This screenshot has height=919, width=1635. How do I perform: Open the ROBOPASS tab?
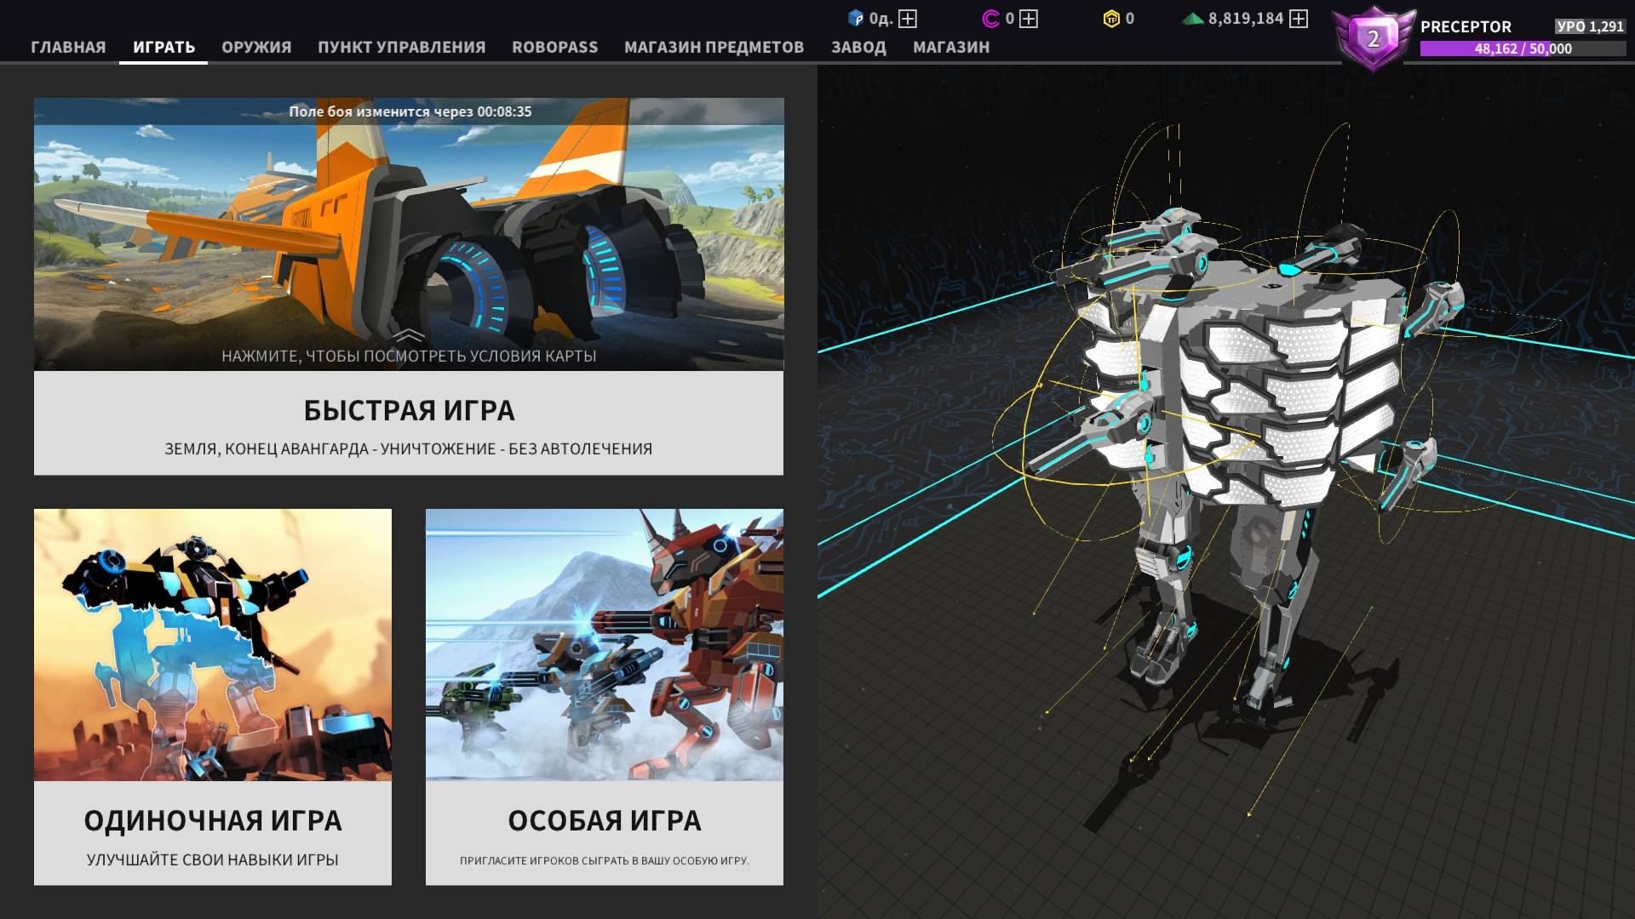[554, 47]
